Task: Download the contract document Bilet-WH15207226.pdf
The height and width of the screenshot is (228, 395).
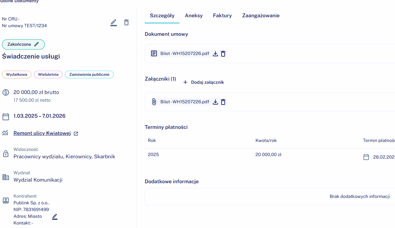Action: tap(215, 54)
